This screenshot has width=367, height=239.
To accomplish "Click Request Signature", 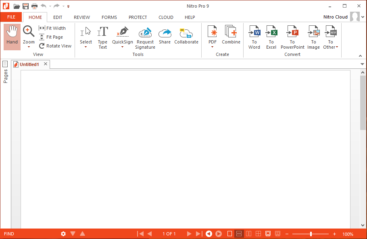I will (145, 37).
